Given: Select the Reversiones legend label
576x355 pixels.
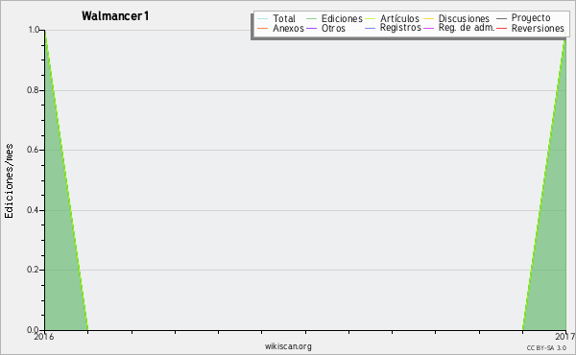Looking at the screenshot, I should (538, 28).
